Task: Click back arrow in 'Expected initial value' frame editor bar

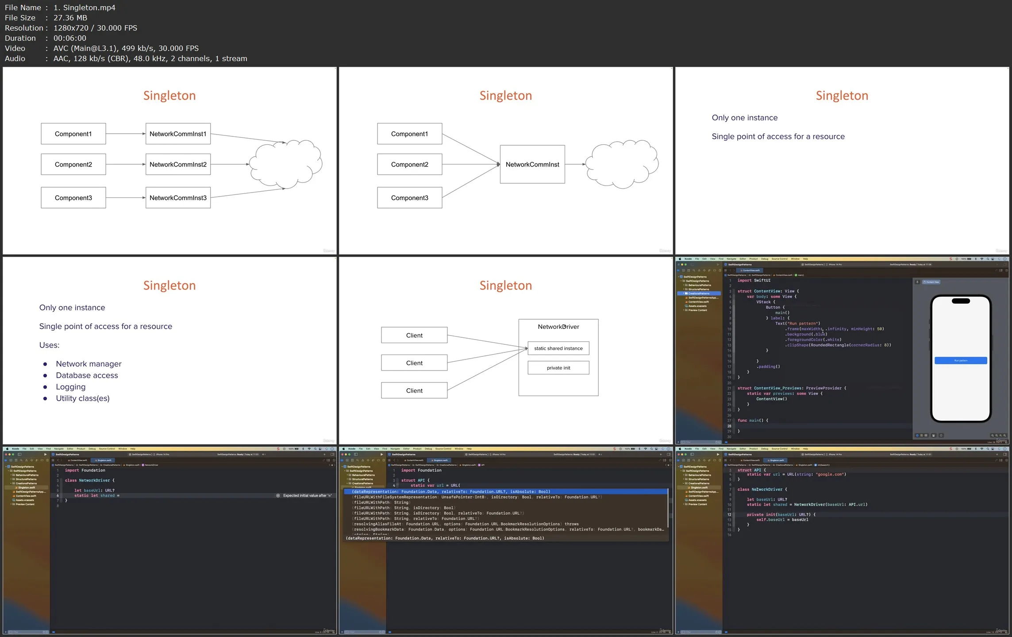Action: click(x=57, y=460)
